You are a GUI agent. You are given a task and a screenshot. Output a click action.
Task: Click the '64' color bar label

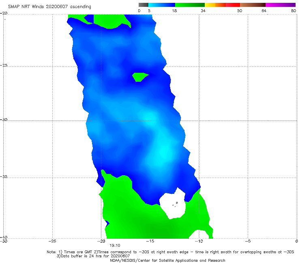(264, 11)
